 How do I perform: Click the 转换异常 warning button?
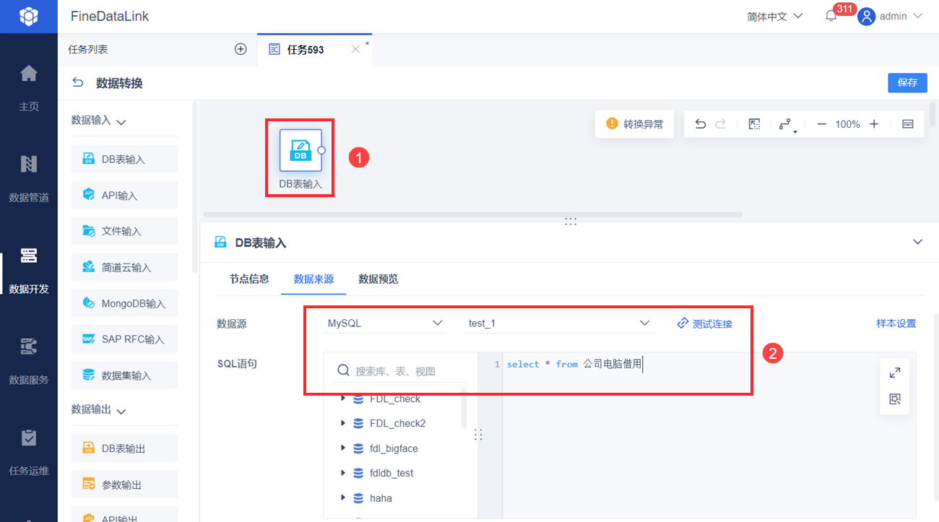pyautogui.click(x=636, y=124)
